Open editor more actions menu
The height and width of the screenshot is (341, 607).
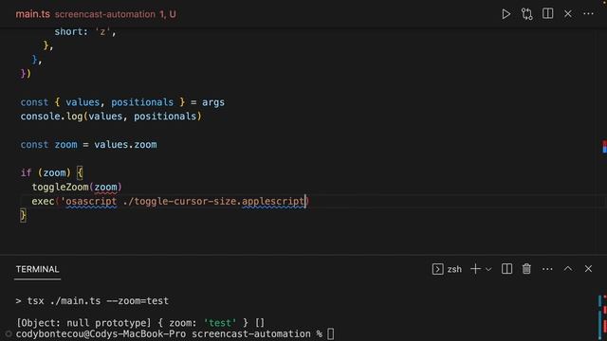588,14
